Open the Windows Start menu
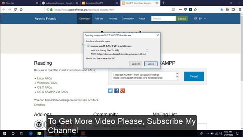The height and width of the screenshot is (137, 243). 5,134
